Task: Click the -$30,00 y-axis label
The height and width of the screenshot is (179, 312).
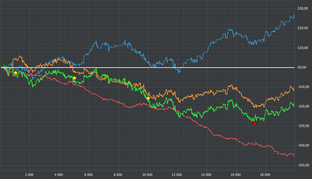Action: [303, 126]
